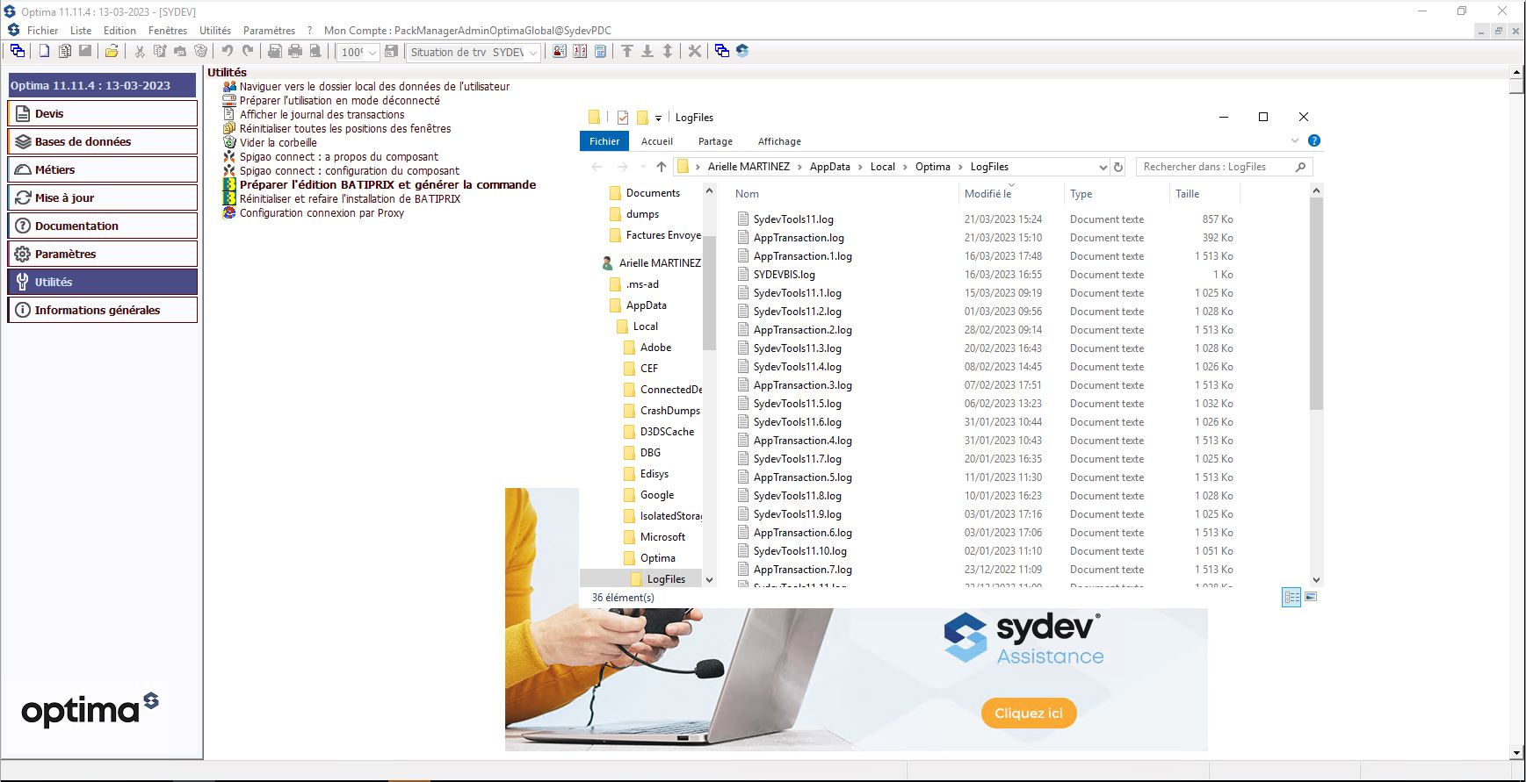Viewport: 1526px width, 782px height.
Task: Click the Cliquez ici banner button
Action: pos(1029,713)
